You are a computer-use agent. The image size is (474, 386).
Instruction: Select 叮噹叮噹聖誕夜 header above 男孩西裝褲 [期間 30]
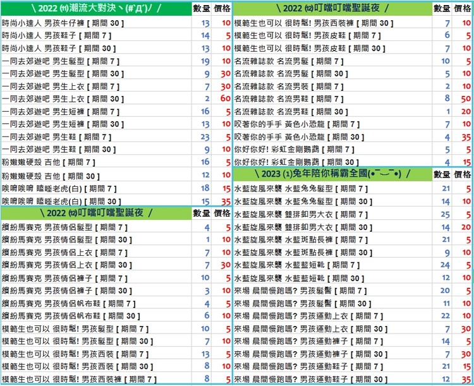(332, 8)
